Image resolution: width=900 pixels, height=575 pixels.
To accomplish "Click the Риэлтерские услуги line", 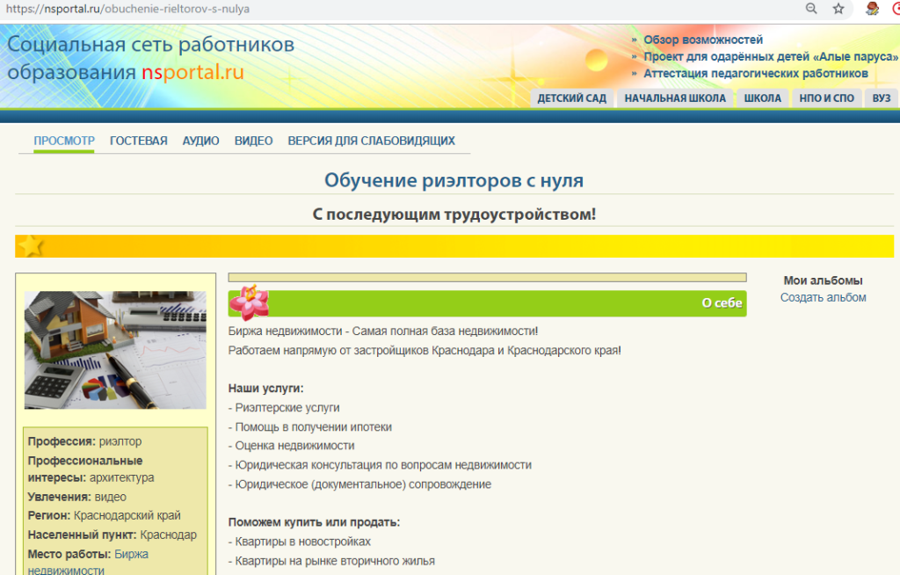I will 284,407.
